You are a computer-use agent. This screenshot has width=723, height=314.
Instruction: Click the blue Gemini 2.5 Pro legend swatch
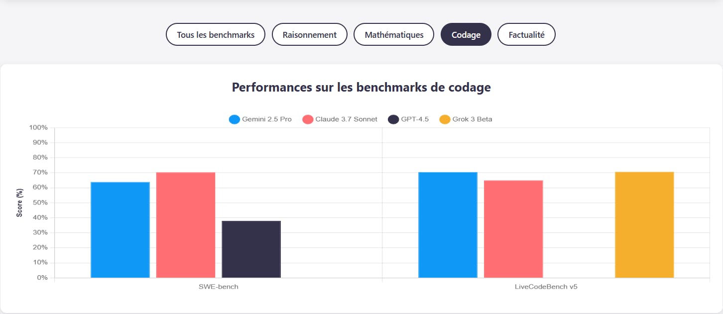point(235,119)
